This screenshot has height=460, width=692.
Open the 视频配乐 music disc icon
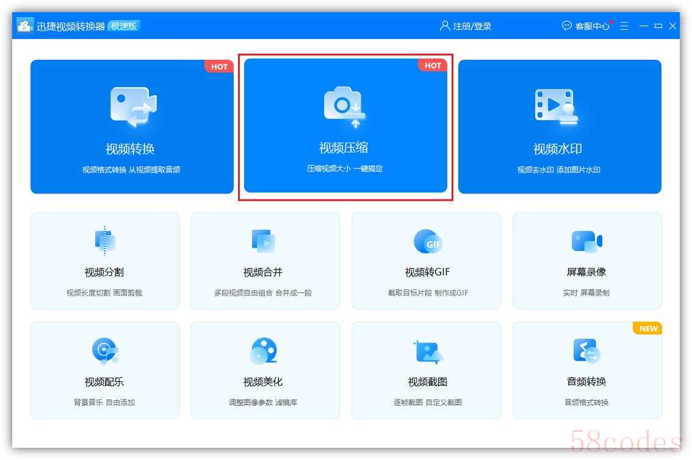[x=105, y=351]
